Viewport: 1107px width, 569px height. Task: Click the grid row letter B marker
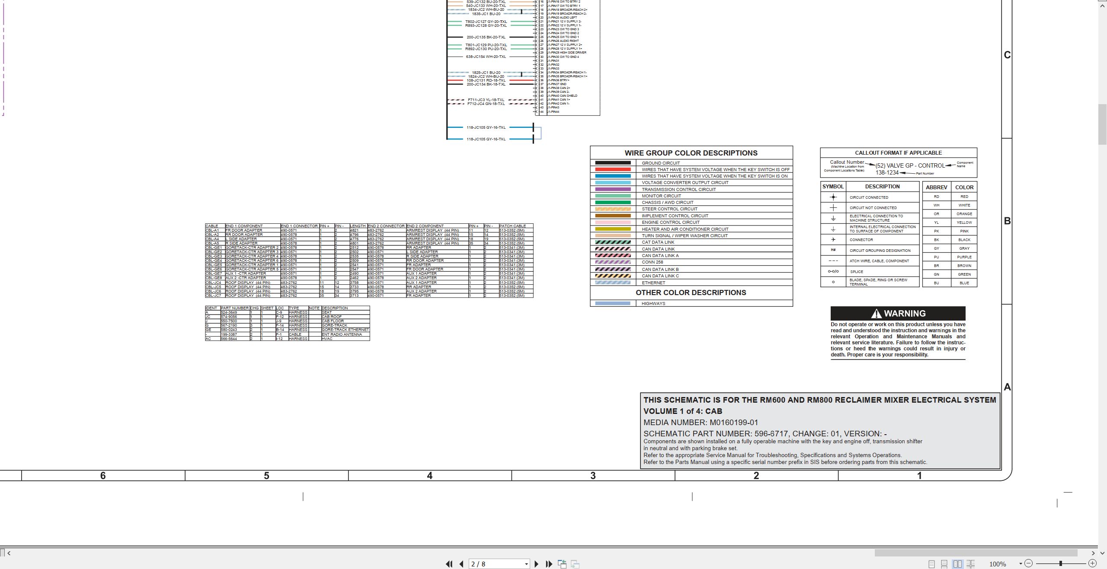(x=1007, y=221)
